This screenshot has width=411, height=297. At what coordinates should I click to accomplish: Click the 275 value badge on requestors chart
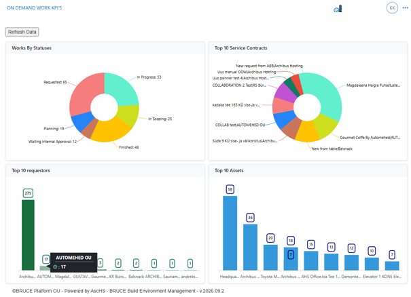tap(28, 193)
